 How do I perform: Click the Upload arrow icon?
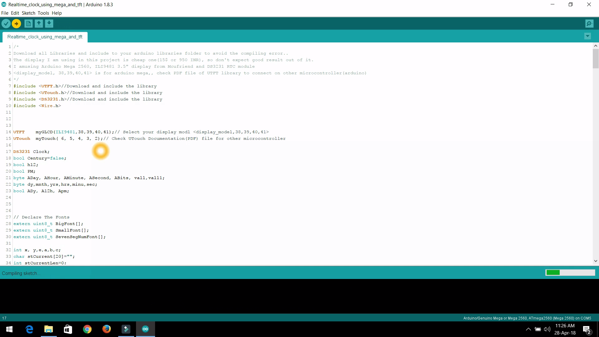[x=16, y=23]
